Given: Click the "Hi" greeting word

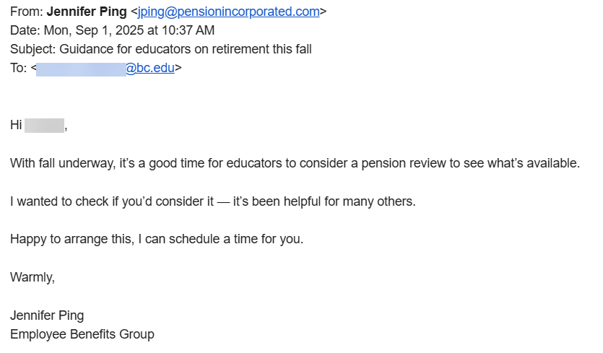Looking at the screenshot, I should tap(16, 125).
